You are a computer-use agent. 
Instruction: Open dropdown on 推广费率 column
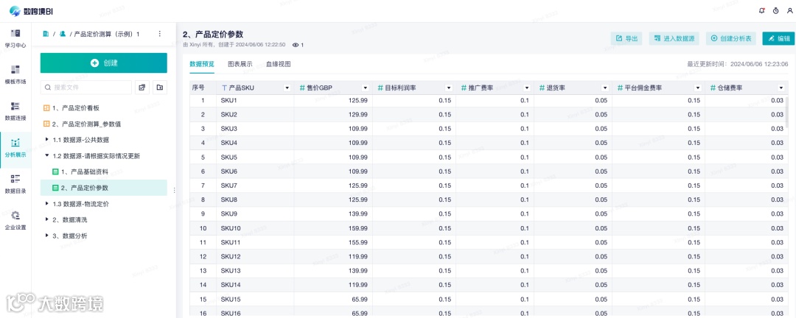[527, 88]
